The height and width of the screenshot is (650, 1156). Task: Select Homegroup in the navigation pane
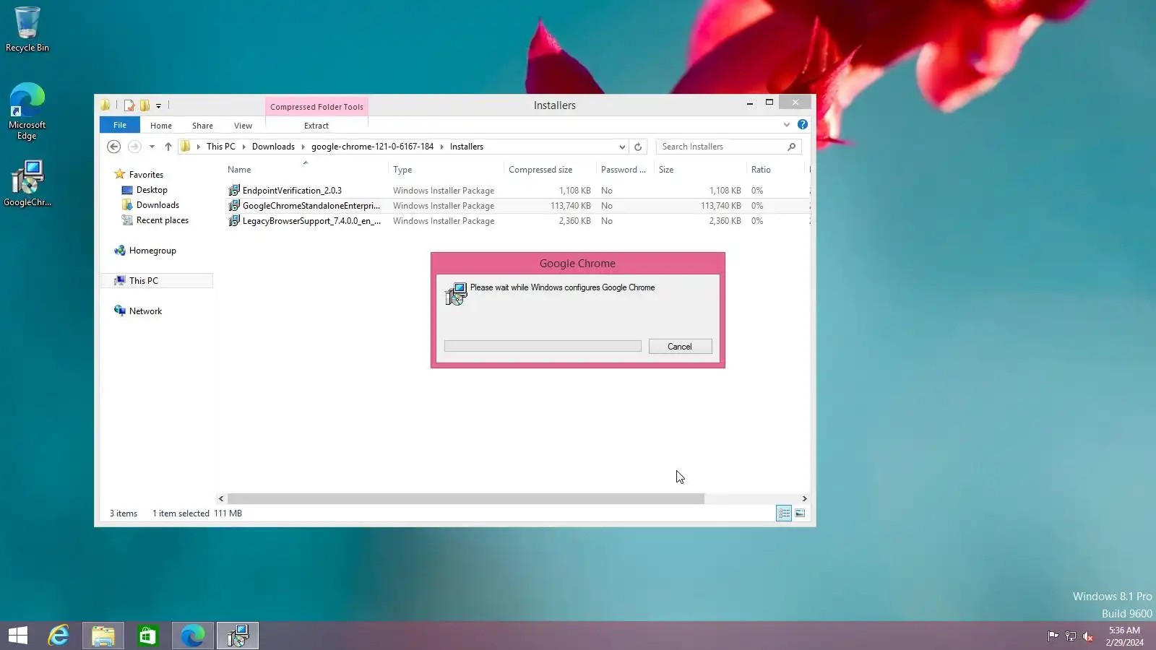pyautogui.click(x=152, y=251)
